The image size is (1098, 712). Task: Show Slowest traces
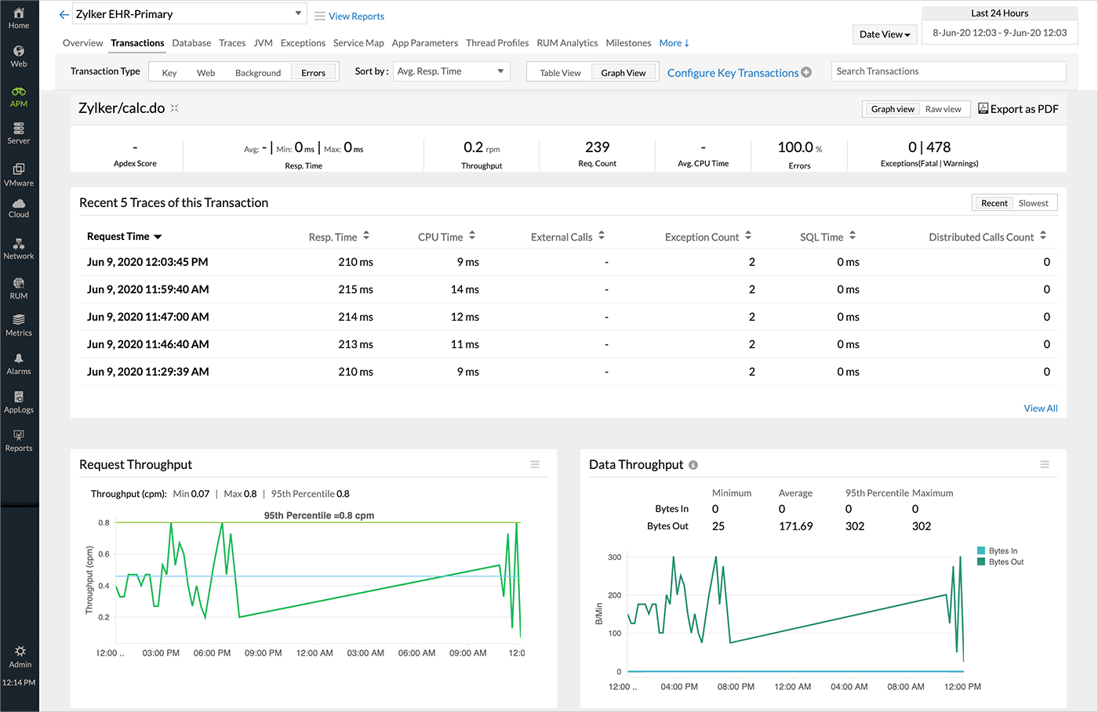1033,203
